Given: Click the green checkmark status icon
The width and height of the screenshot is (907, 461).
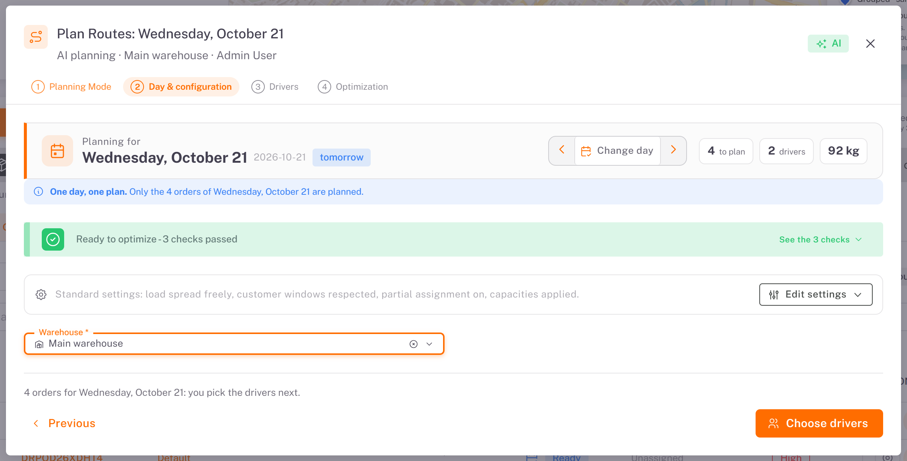Looking at the screenshot, I should pyautogui.click(x=53, y=239).
